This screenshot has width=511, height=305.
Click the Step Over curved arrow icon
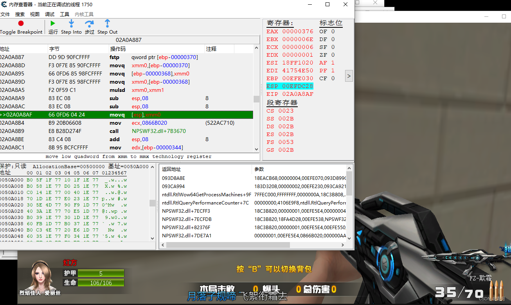pos(90,24)
